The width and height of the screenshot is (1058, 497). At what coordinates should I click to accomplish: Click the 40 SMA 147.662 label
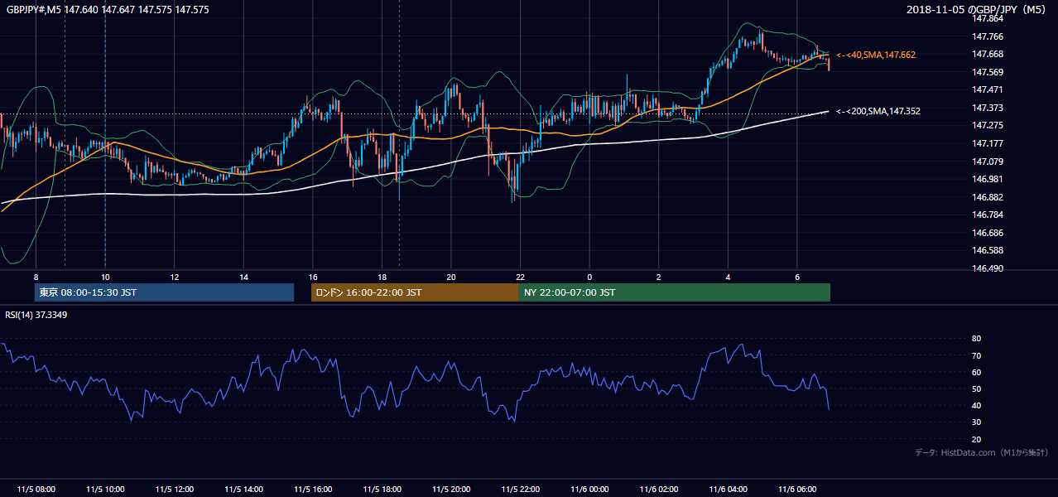coord(876,55)
